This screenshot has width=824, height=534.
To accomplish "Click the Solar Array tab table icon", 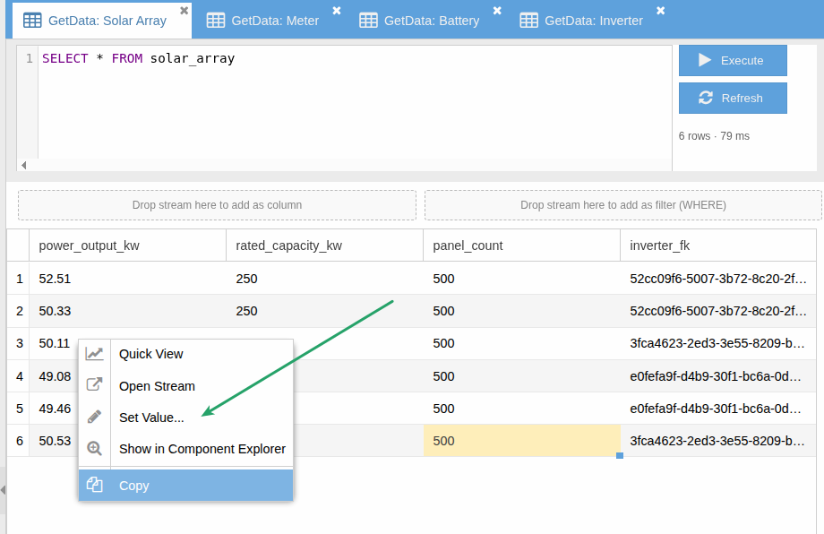I will coord(32,21).
